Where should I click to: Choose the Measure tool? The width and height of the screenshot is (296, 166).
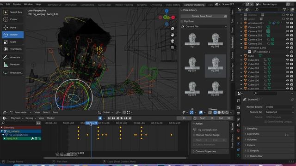tap(12, 65)
